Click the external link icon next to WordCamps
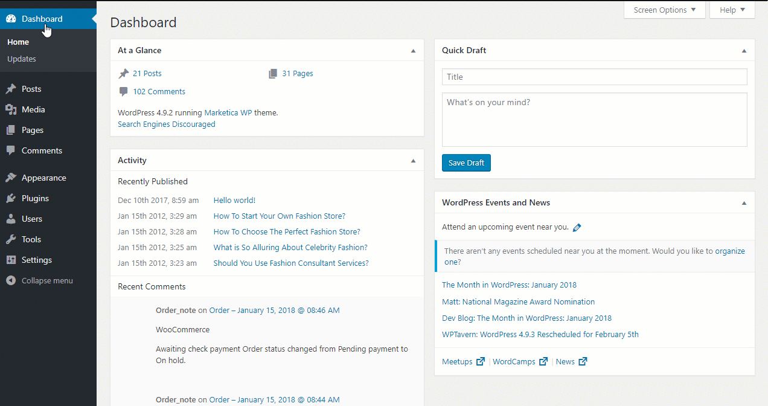 tap(543, 361)
